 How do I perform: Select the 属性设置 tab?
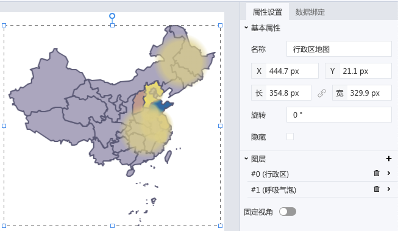(x=268, y=12)
